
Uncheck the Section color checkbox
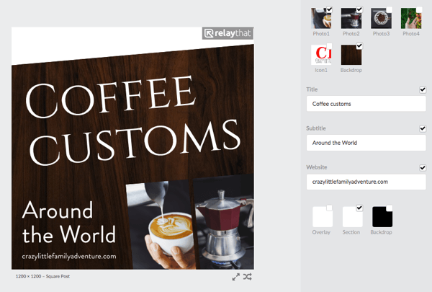359,208
